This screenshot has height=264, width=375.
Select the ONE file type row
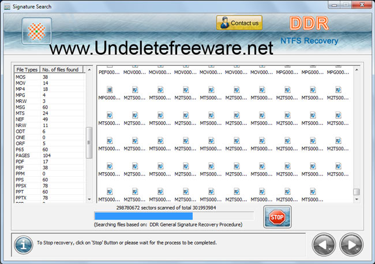pyautogui.click(x=50, y=137)
